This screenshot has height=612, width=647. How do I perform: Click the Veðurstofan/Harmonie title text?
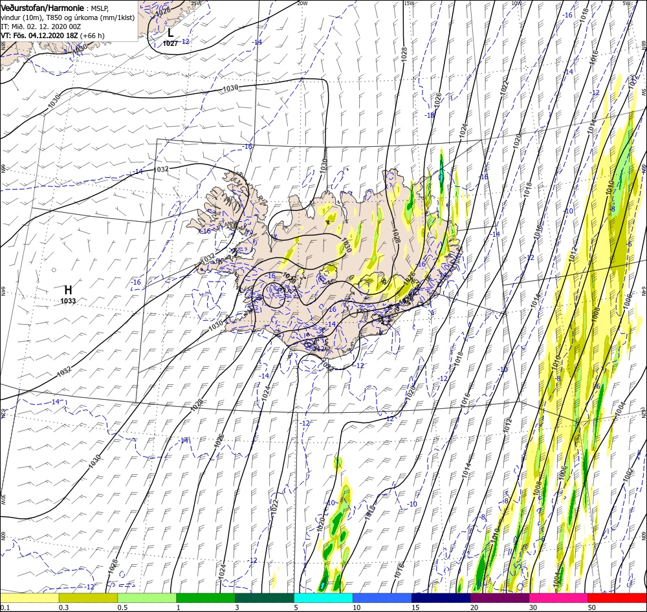[43, 8]
